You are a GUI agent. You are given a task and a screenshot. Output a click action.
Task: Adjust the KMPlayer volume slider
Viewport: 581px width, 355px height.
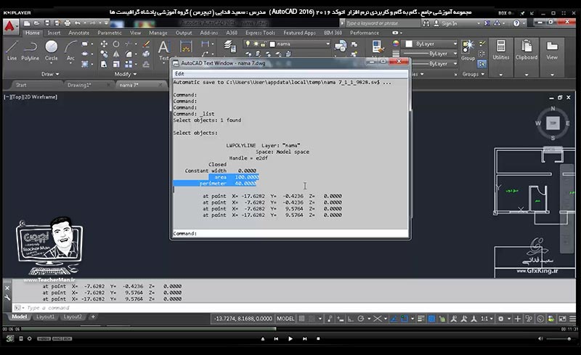click(558, 339)
